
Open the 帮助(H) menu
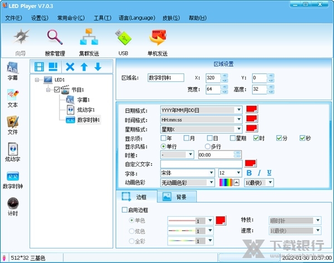tap(198, 18)
